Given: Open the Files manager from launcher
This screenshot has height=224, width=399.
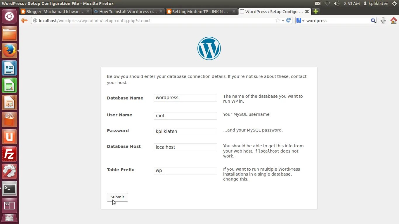Looking at the screenshot, I should pyautogui.click(x=9, y=34).
